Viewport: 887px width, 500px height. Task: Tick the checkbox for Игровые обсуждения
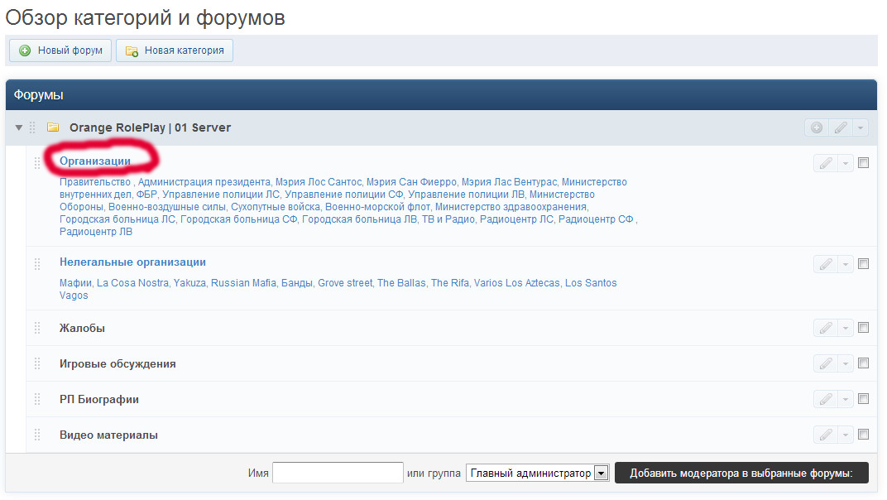pos(863,363)
